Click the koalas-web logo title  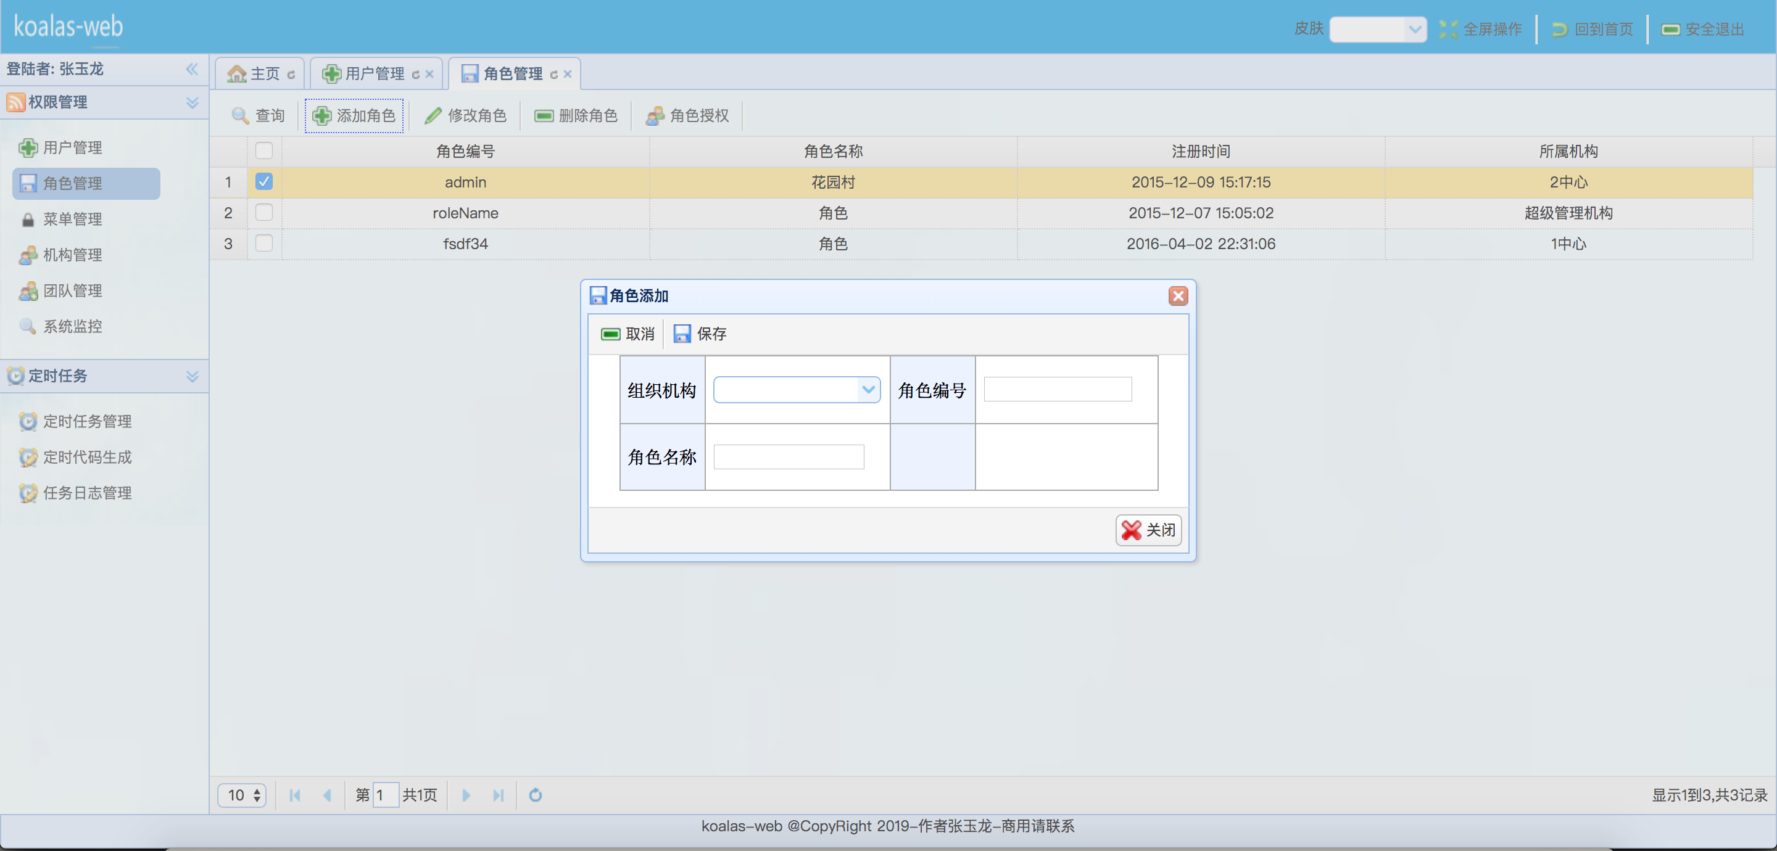68,26
